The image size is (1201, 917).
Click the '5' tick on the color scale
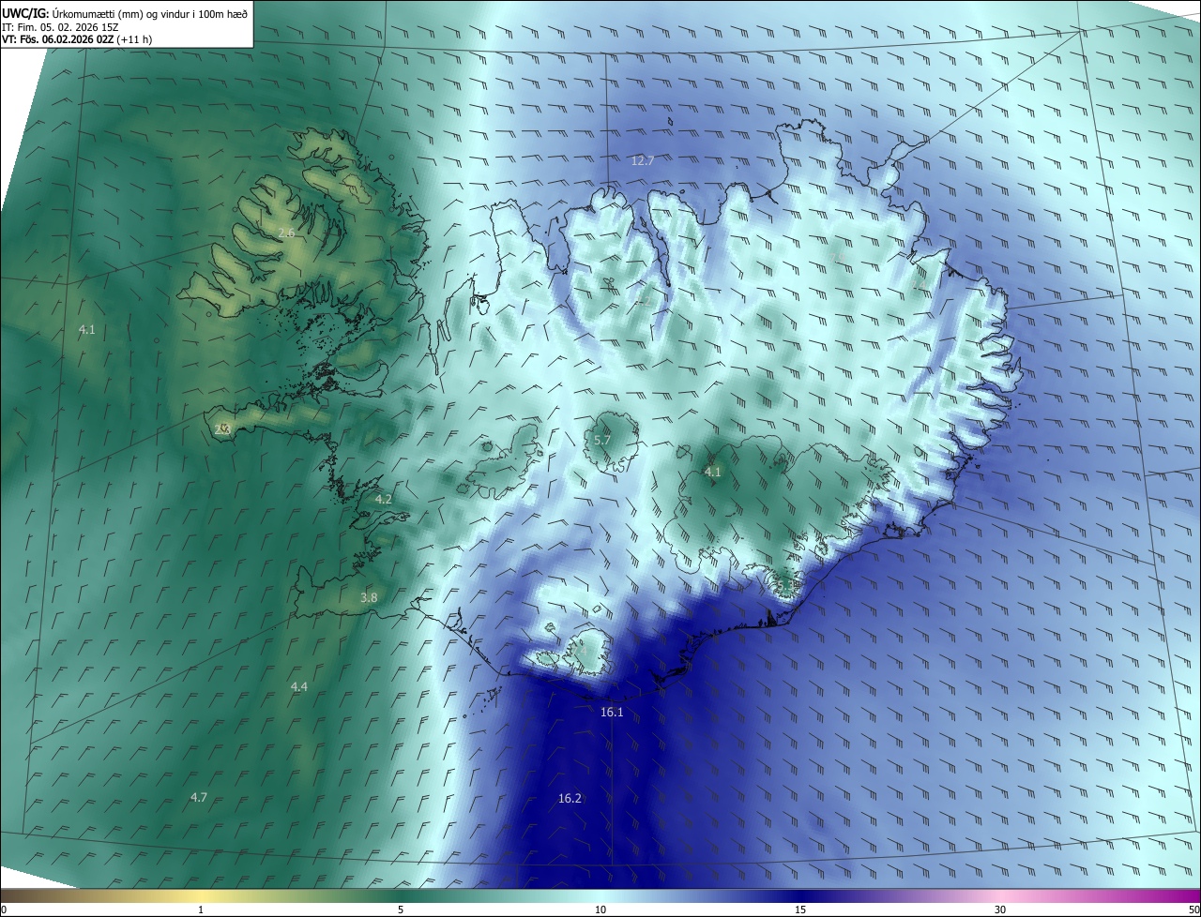[x=401, y=909]
